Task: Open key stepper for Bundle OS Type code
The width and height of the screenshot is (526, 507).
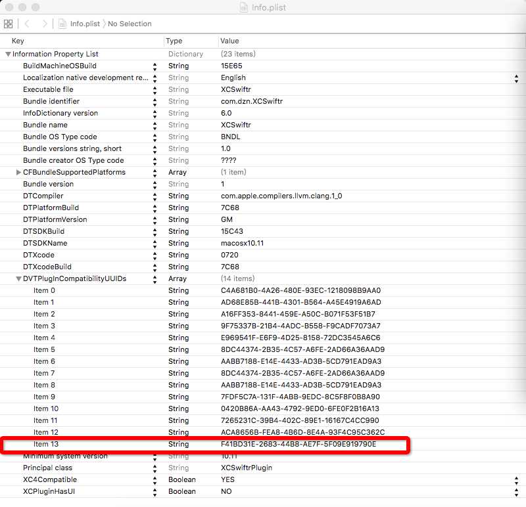Action: point(155,137)
